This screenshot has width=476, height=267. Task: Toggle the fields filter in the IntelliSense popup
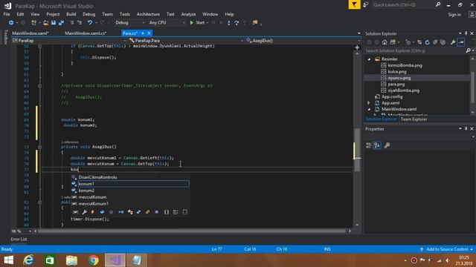pyautogui.click(x=102, y=212)
